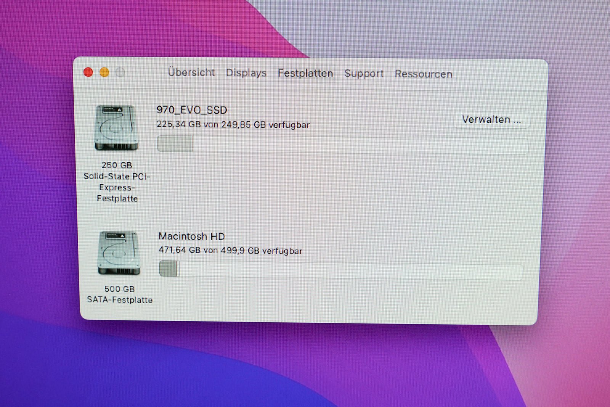Click the greyed-out zoom window button
The image size is (610, 407).
pos(120,72)
